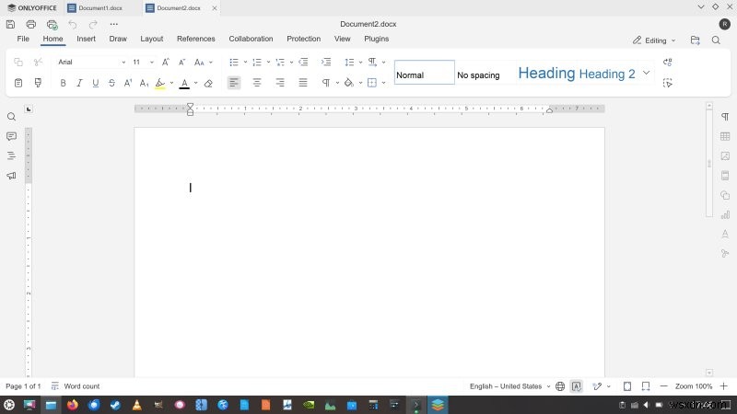Click the Nonprinting characters pilcrow icon

click(326, 83)
